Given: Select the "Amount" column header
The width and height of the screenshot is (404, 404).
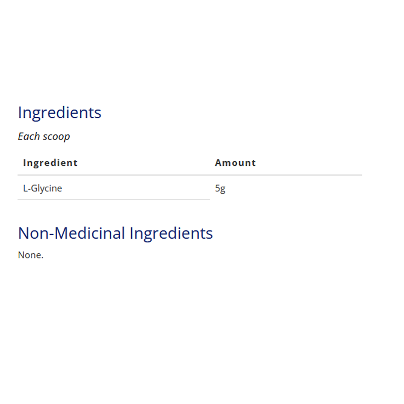Looking at the screenshot, I should (x=235, y=163).
